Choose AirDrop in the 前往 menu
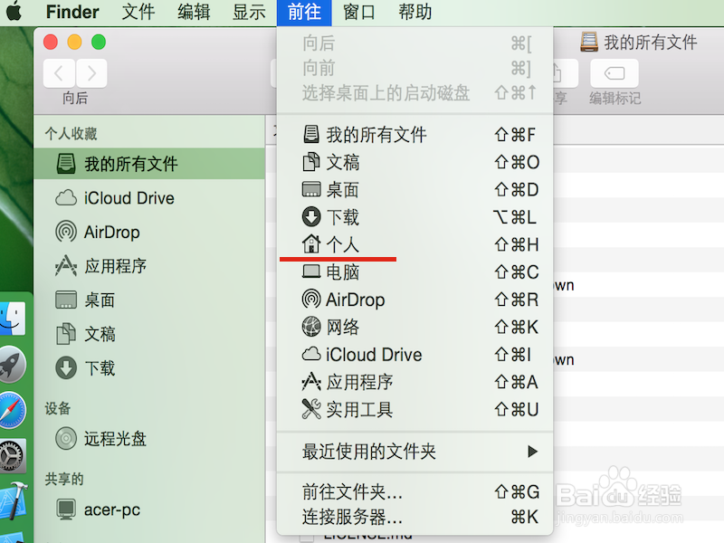 pyautogui.click(x=414, y=300)
